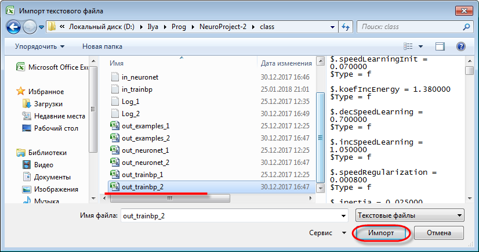Select Excel file 'out_neuronet_1'
479x252 pixels.
139,150
